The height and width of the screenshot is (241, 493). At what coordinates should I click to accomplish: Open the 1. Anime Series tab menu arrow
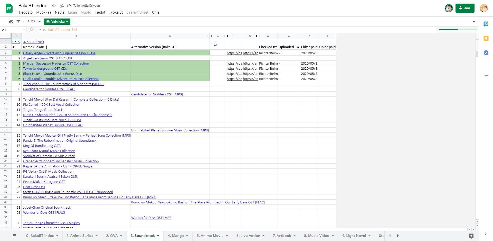coord(97,236)
